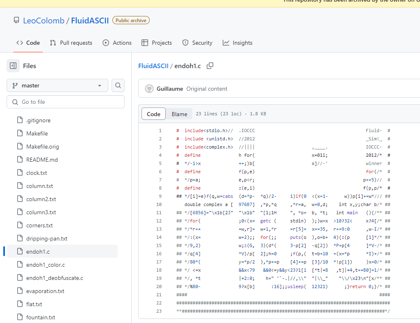
Task: Open the FluidASCII repository link in header
Action: point(90,21)
